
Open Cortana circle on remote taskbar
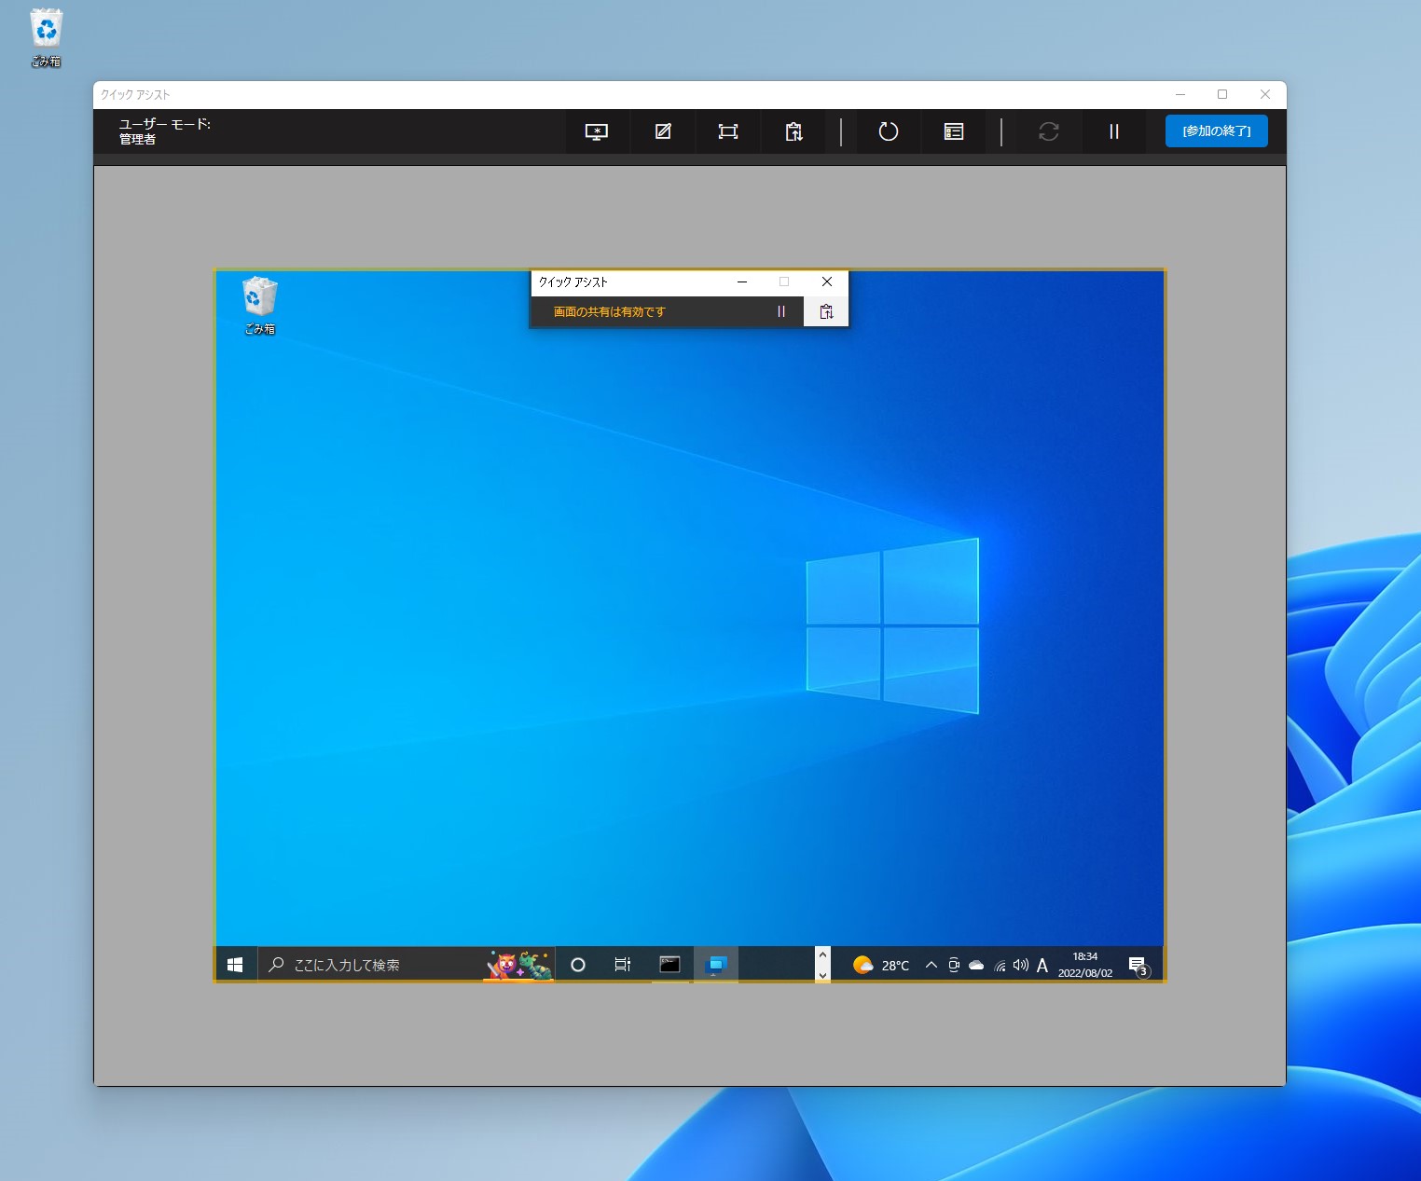coord(578,965)
